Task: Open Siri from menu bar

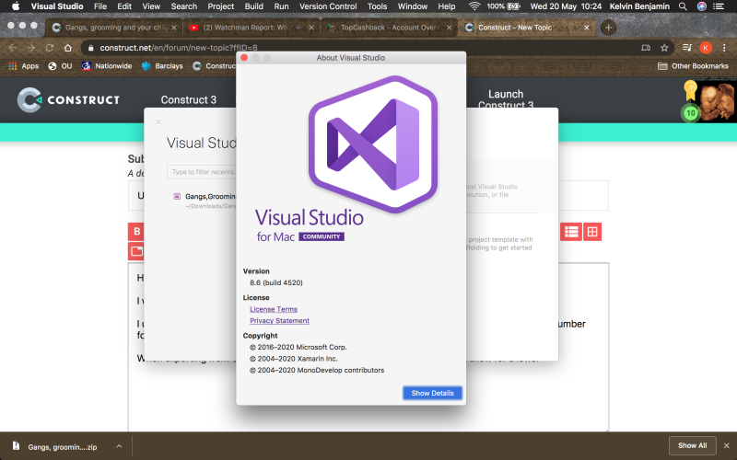Action: pyautogui.click(x=701, y=6)
